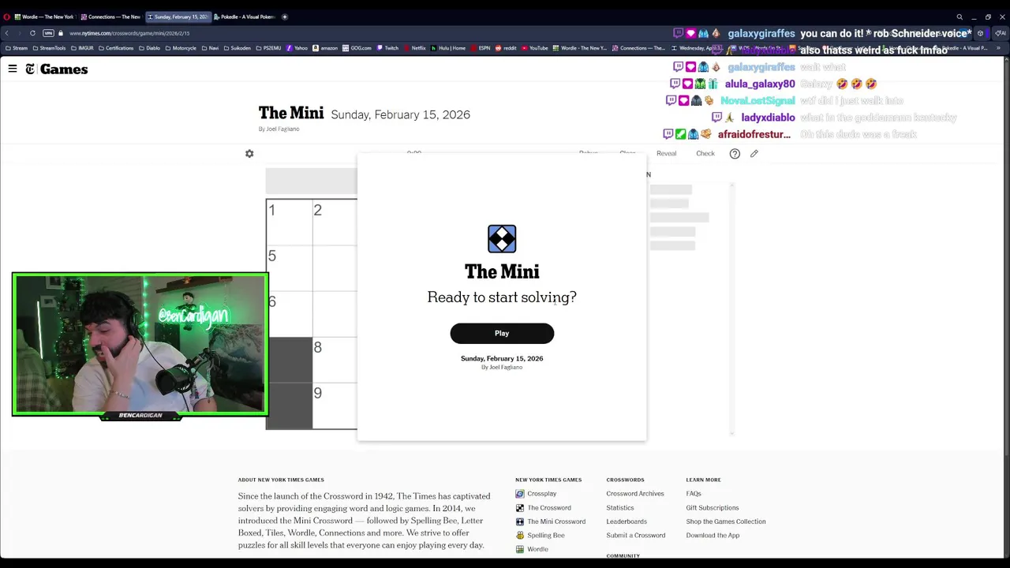1010x568 pixels.
Task: Click the Opera browser logo icon
Action: point(7,17)
